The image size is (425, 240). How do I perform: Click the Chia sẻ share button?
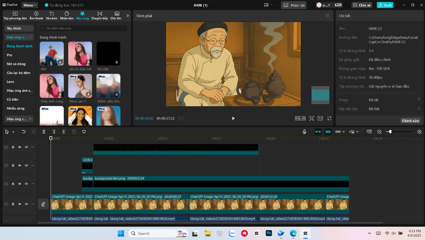pyautogui.click(x=362, y=5)
